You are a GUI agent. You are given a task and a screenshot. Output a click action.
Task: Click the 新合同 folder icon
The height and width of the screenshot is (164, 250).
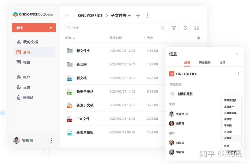[70, 64]
